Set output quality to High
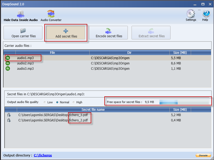 74,102
